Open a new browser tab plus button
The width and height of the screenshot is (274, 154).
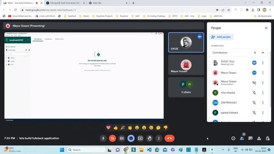tap(133, 3)
